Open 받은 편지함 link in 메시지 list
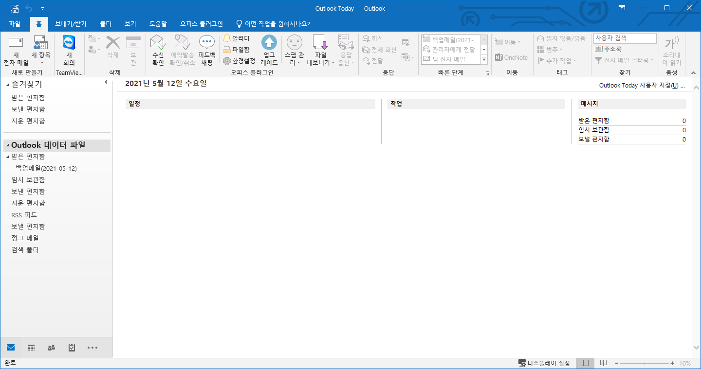Screen dimensions: 701x369 point(593,121)
